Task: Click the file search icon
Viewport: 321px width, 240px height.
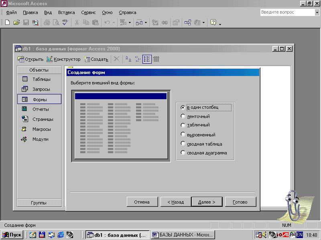Action: click(35, 22)
